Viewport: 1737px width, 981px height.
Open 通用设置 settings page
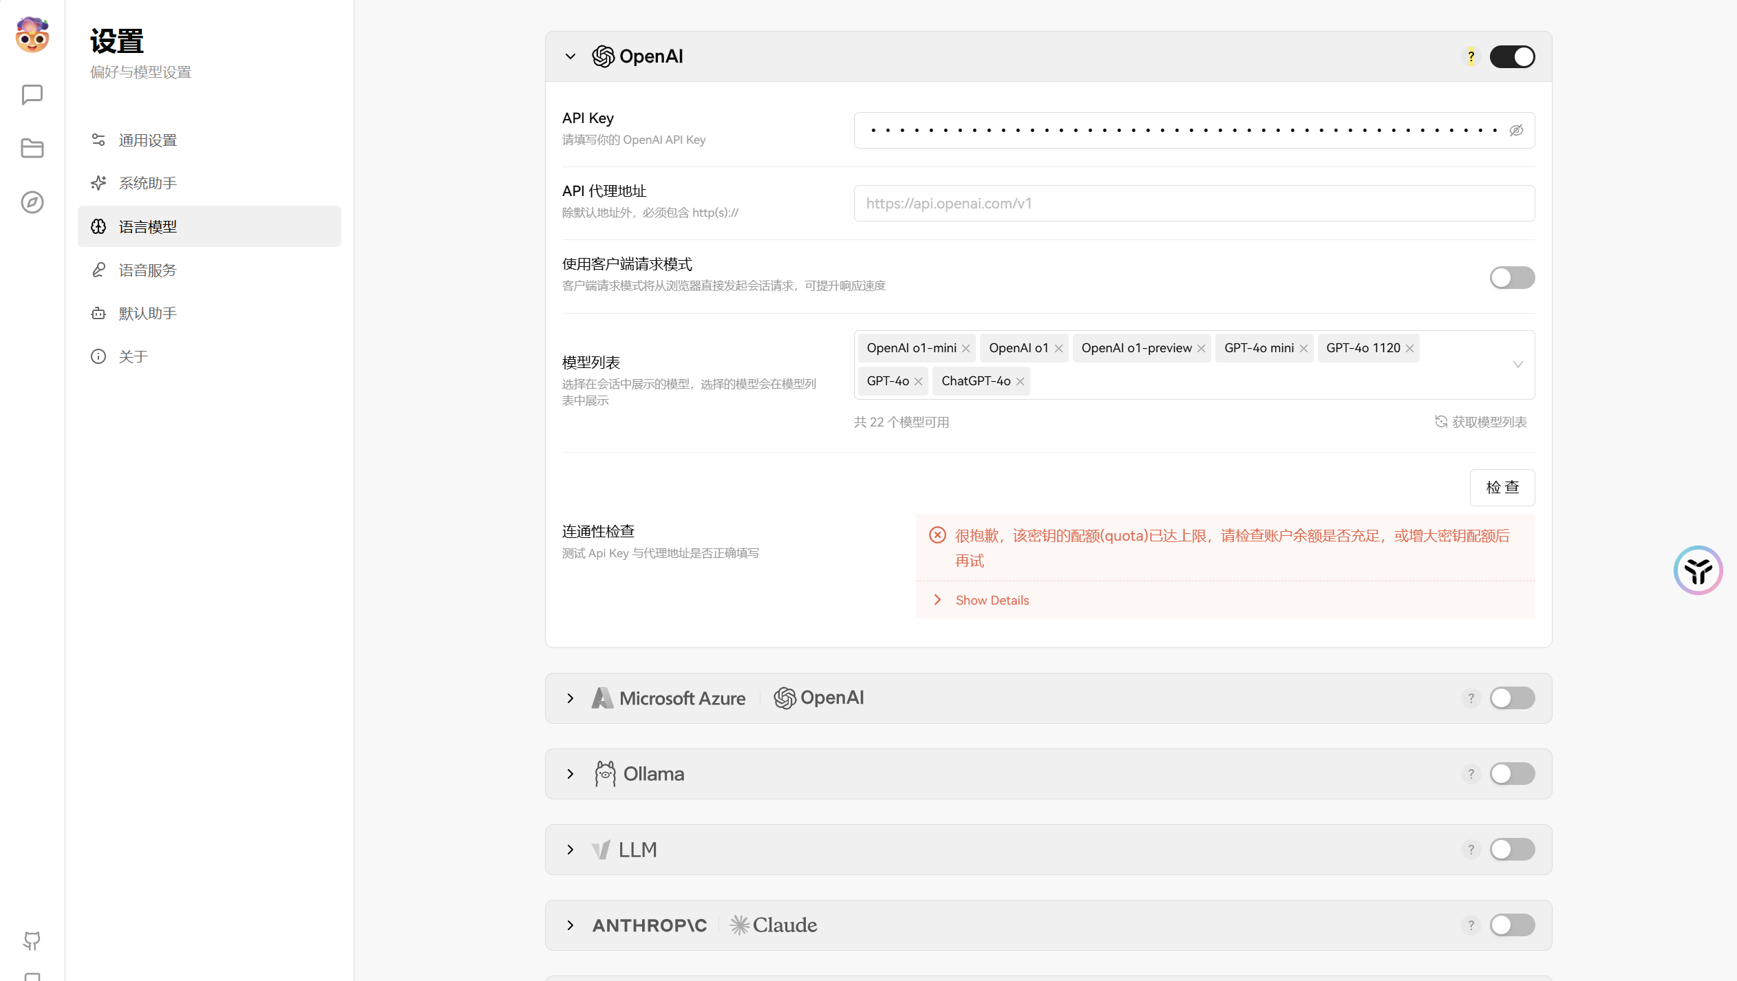coord(209,140)
